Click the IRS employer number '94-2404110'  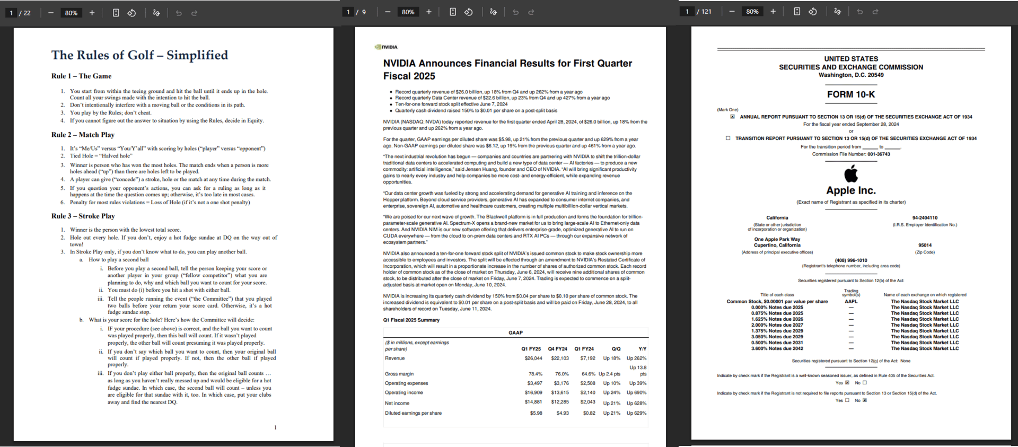pos(925,217)
